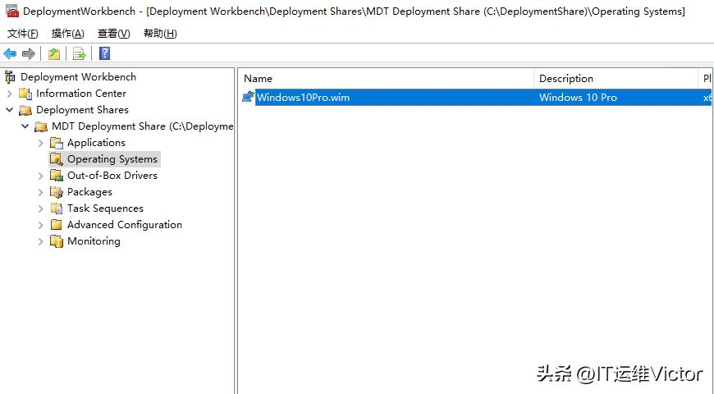Screen dimensions: 714x394
Task: Click the DeploymentWorkbench title bar app icon
Action: [x=12, y=11]
